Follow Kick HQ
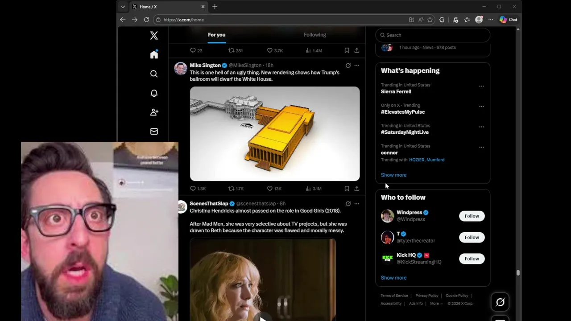The image size is (571, 321). (x=472, y=259)
